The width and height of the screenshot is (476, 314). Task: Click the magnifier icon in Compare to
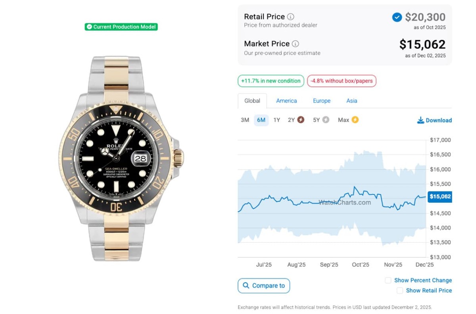pyautogui.click(x=246, y=285)
